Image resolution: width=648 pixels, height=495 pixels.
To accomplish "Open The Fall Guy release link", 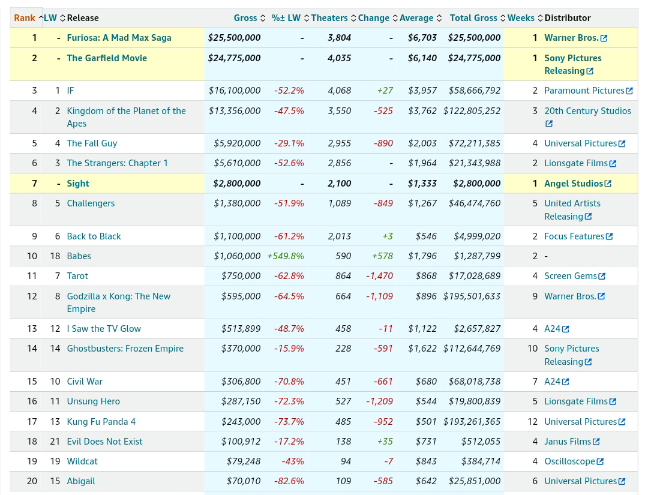I will pos(92,143).
